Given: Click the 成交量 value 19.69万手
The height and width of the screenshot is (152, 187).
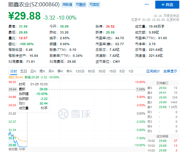Looking at the screenshot, I should [157, 26].
